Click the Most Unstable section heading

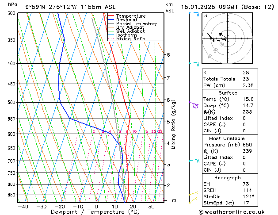pyautogui.click(x=227, y=138)
